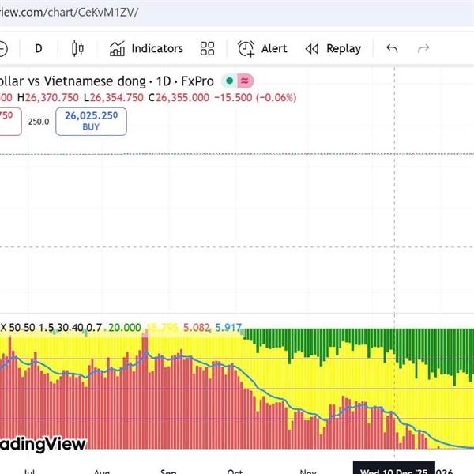Undo the last chart action

(x=392, y=48)
